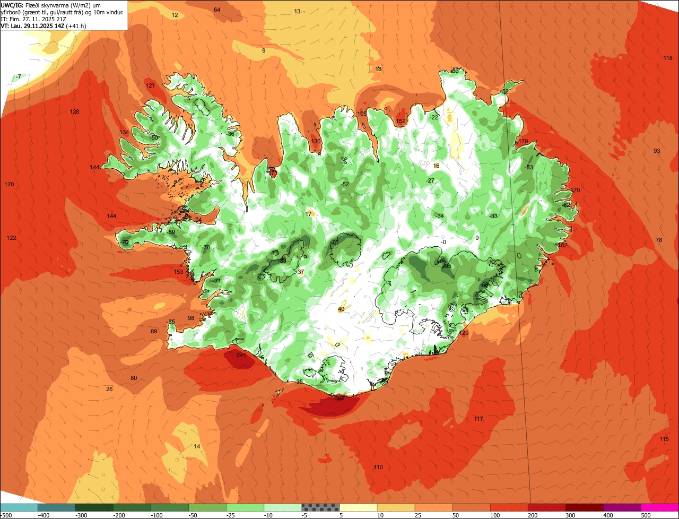The height and width of the screenshot is (519, 679).
Task: Click the crimson legend swatch between 200 and 300
Action: [547, 507]
